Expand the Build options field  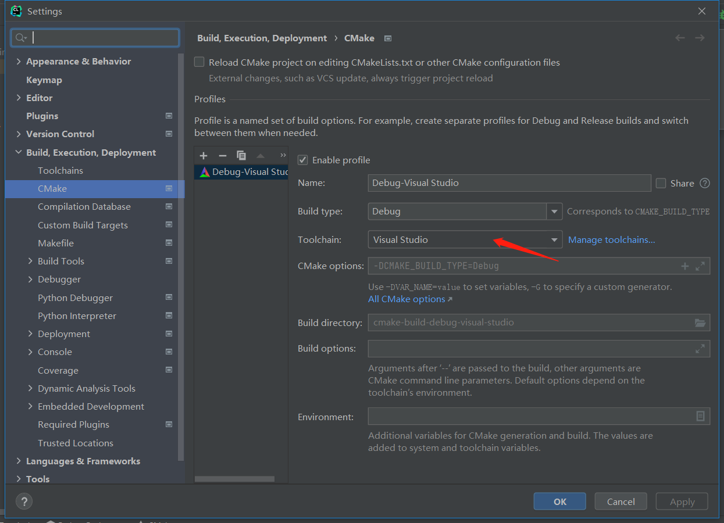(700, 349)
